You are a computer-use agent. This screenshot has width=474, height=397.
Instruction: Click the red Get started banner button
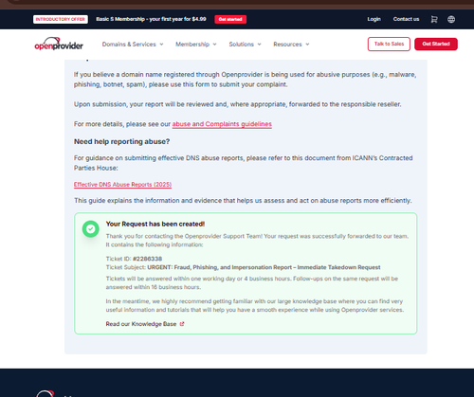point(230,19)
